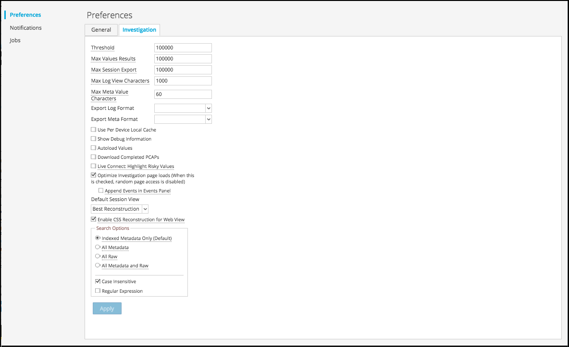
Task: Turn on Autoload Values checkbox
Action: tap(94, 148)
